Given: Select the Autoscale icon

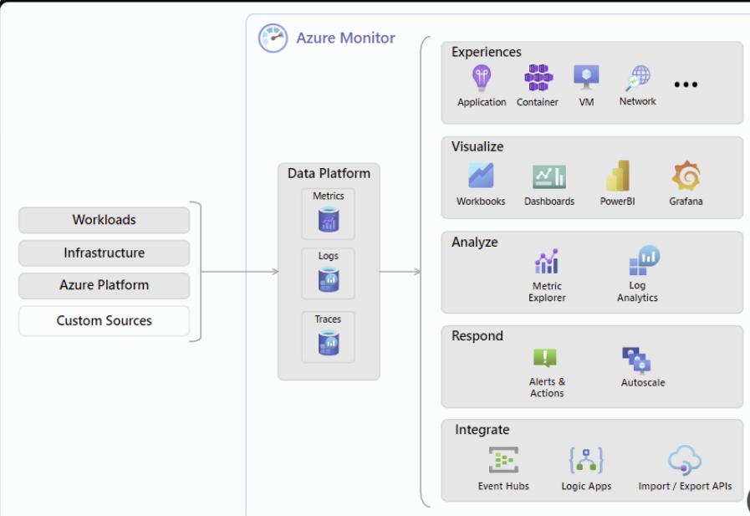Looking at the screenshot, I should [x=636, y=360].
